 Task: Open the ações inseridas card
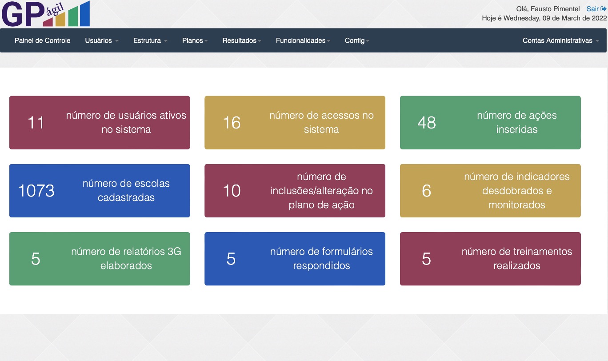490,123
